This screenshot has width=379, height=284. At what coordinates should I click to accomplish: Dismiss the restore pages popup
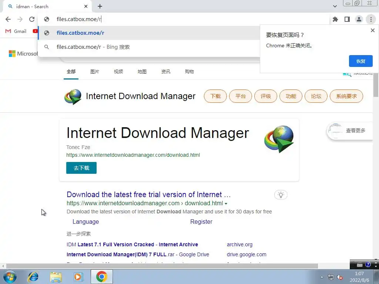tap(372, 30)
